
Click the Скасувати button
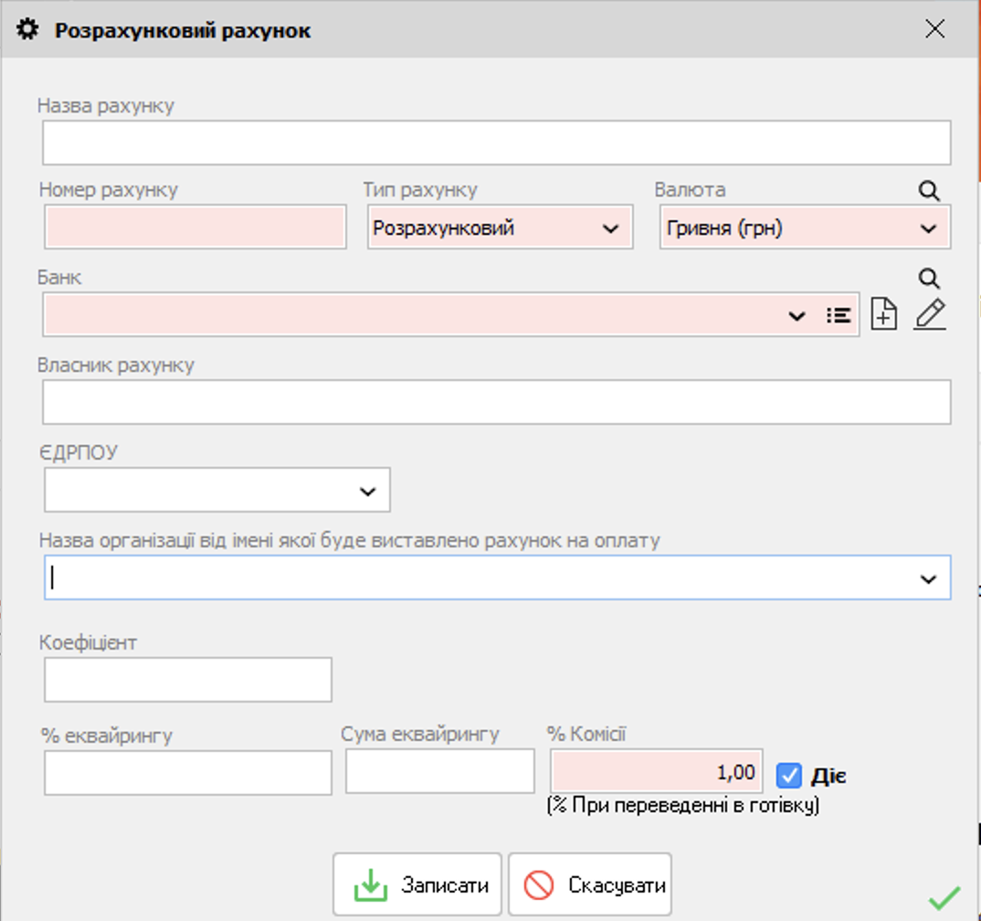coord(590,884)
